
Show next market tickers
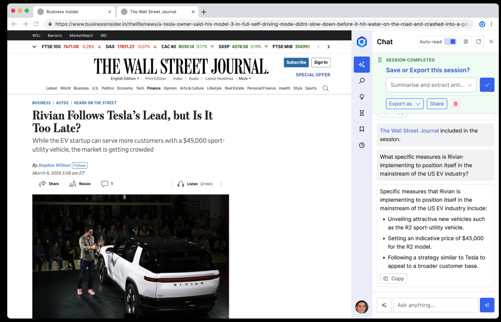coord(329,47)
